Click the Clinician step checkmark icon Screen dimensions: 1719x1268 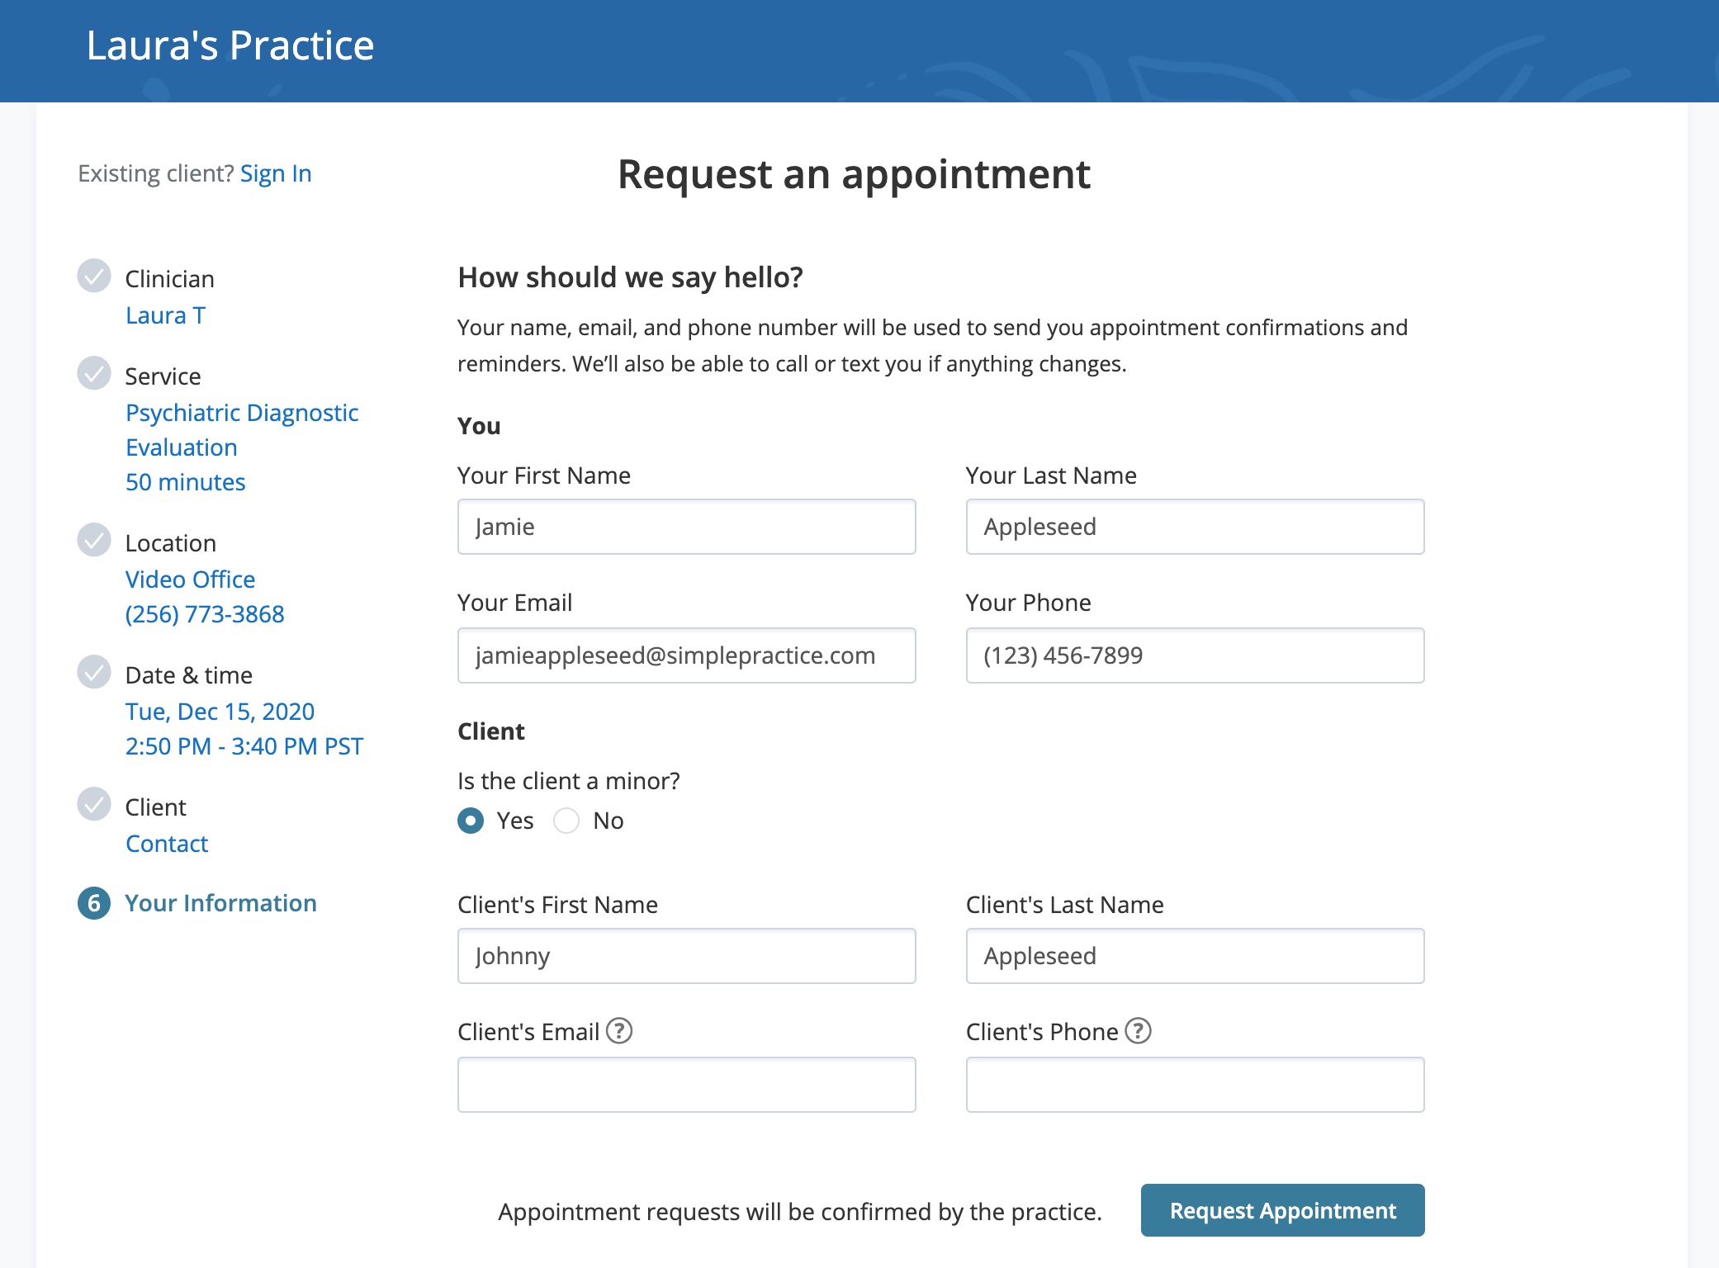94,277
